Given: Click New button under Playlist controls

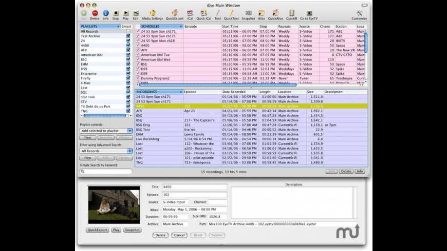Looking at the screenshot, I should click(87, 138).
